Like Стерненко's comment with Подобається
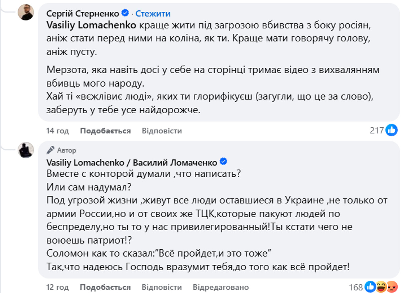 point(105,131)
